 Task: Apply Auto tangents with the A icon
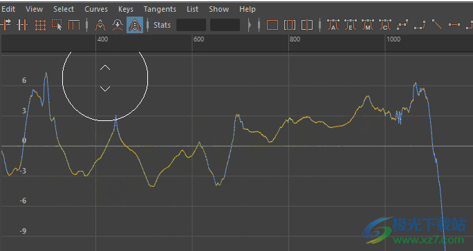(x=333, y=25)
